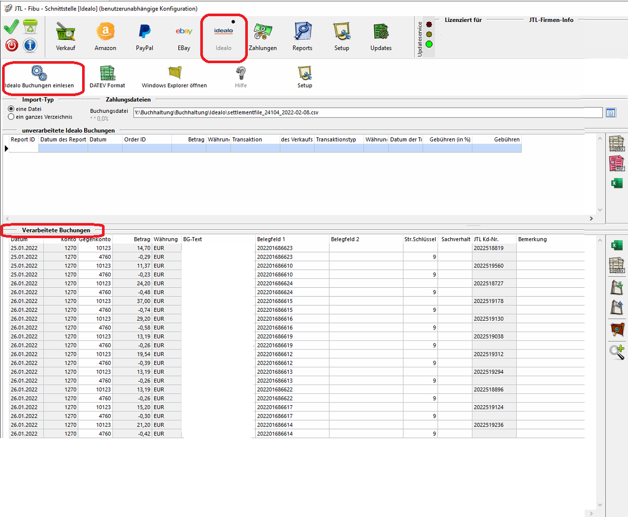Viewport: 628px width, 517px height.
Task: Click the blue info icon
Action: click(30, 45)
